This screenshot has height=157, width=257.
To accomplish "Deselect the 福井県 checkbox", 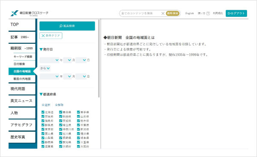I will point(78,133).
